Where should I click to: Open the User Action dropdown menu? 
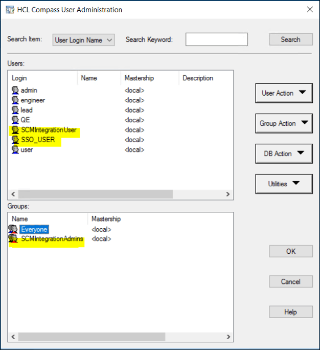coord(284,93)
